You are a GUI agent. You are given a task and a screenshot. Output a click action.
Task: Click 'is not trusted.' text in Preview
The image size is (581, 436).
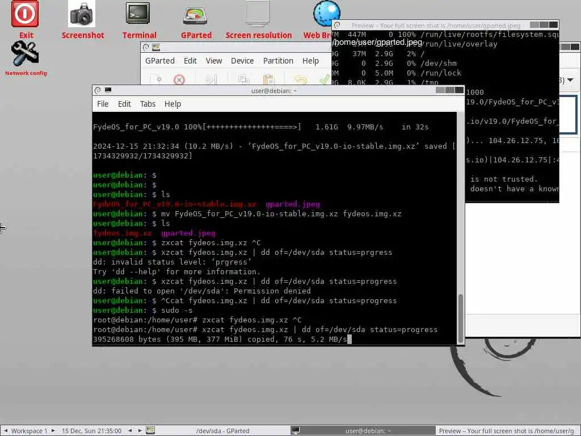[x=504, y=179]
